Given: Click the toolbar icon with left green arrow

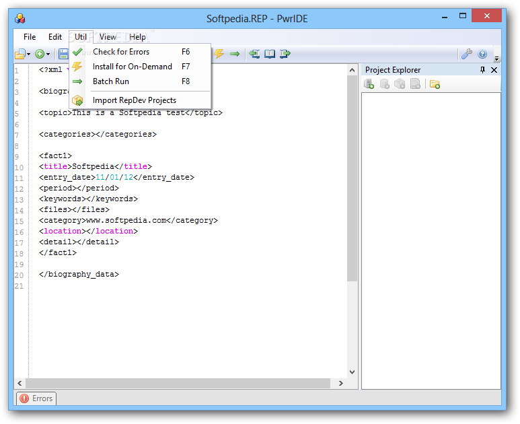Looking at the screenshot, I should 254,54.
